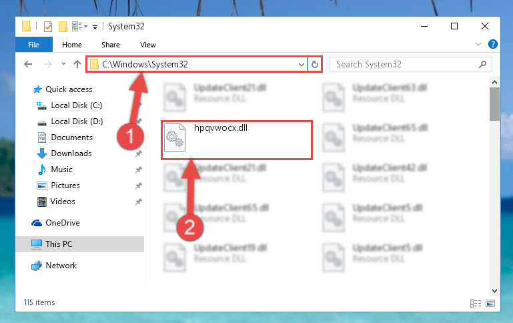Screen dimensions: 513x323
Task: Open Explorer help question mark
Action: point(493,44)
